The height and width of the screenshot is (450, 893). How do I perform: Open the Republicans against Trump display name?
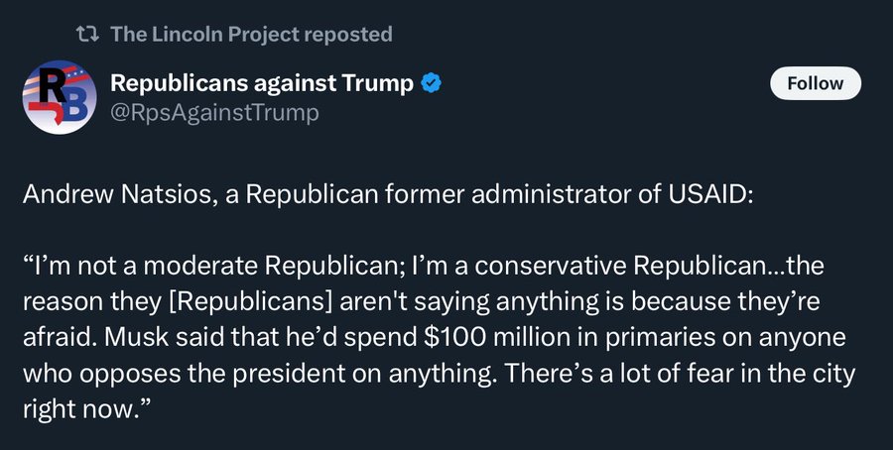click(x=262, y=83)
